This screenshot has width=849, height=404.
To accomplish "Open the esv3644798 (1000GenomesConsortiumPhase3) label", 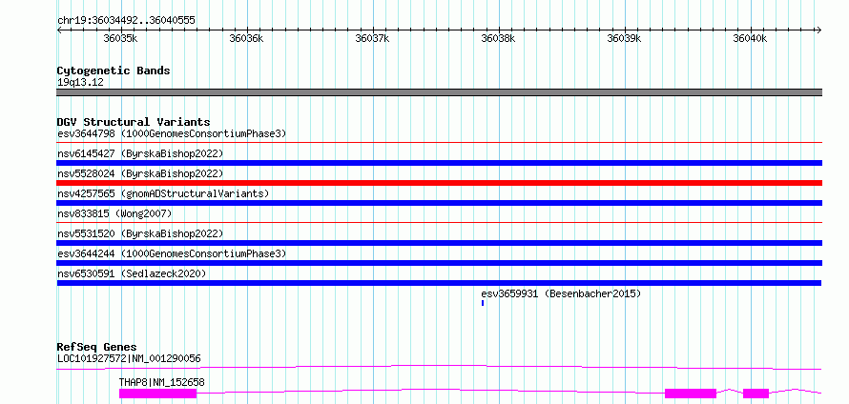I will pyautogui.click(x=172, y=133).
